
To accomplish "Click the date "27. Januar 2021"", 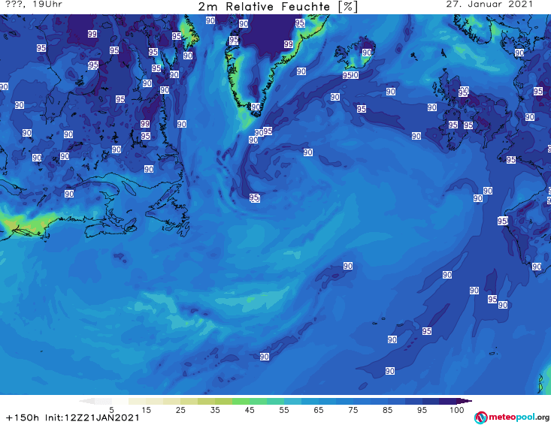I will point(489,5).
